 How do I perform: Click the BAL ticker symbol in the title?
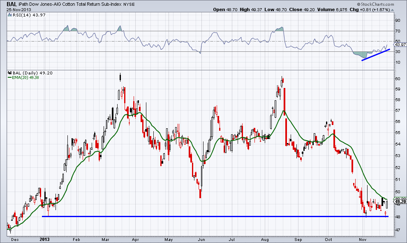pyautogui.click(x=11, y=4)
